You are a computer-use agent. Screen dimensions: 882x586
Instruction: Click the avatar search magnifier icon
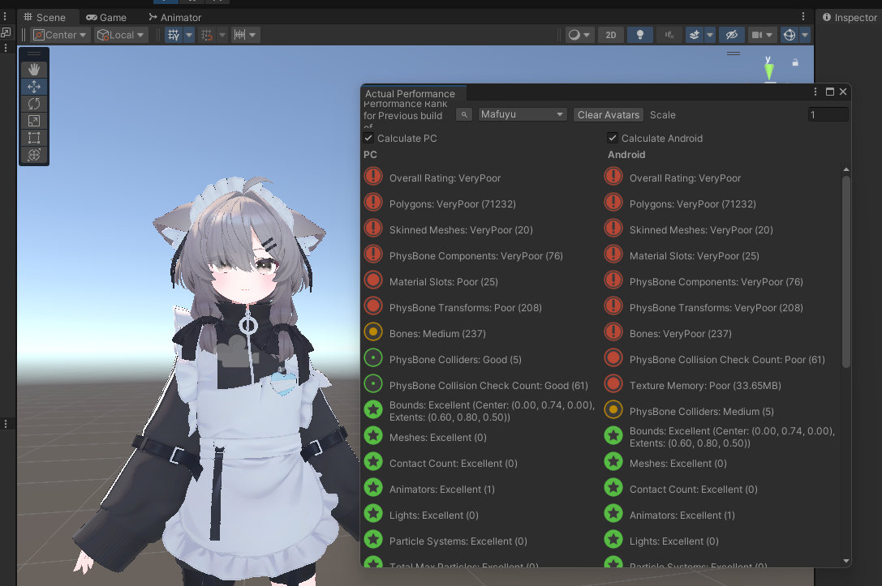tap(464, 114)
